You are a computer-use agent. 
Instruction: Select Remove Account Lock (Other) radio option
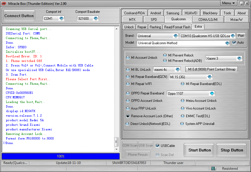point(128,116)
